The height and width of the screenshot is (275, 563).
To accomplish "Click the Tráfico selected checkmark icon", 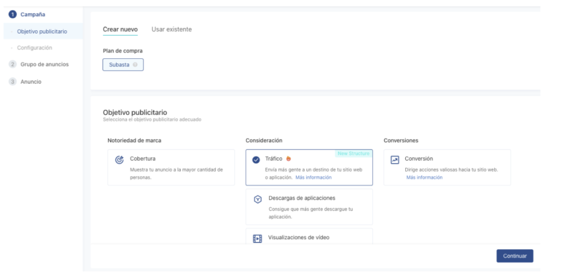I will pyautogui.click(x=256, y=159).
